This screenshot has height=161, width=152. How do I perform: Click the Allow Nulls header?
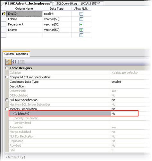(x=81, y=9)
